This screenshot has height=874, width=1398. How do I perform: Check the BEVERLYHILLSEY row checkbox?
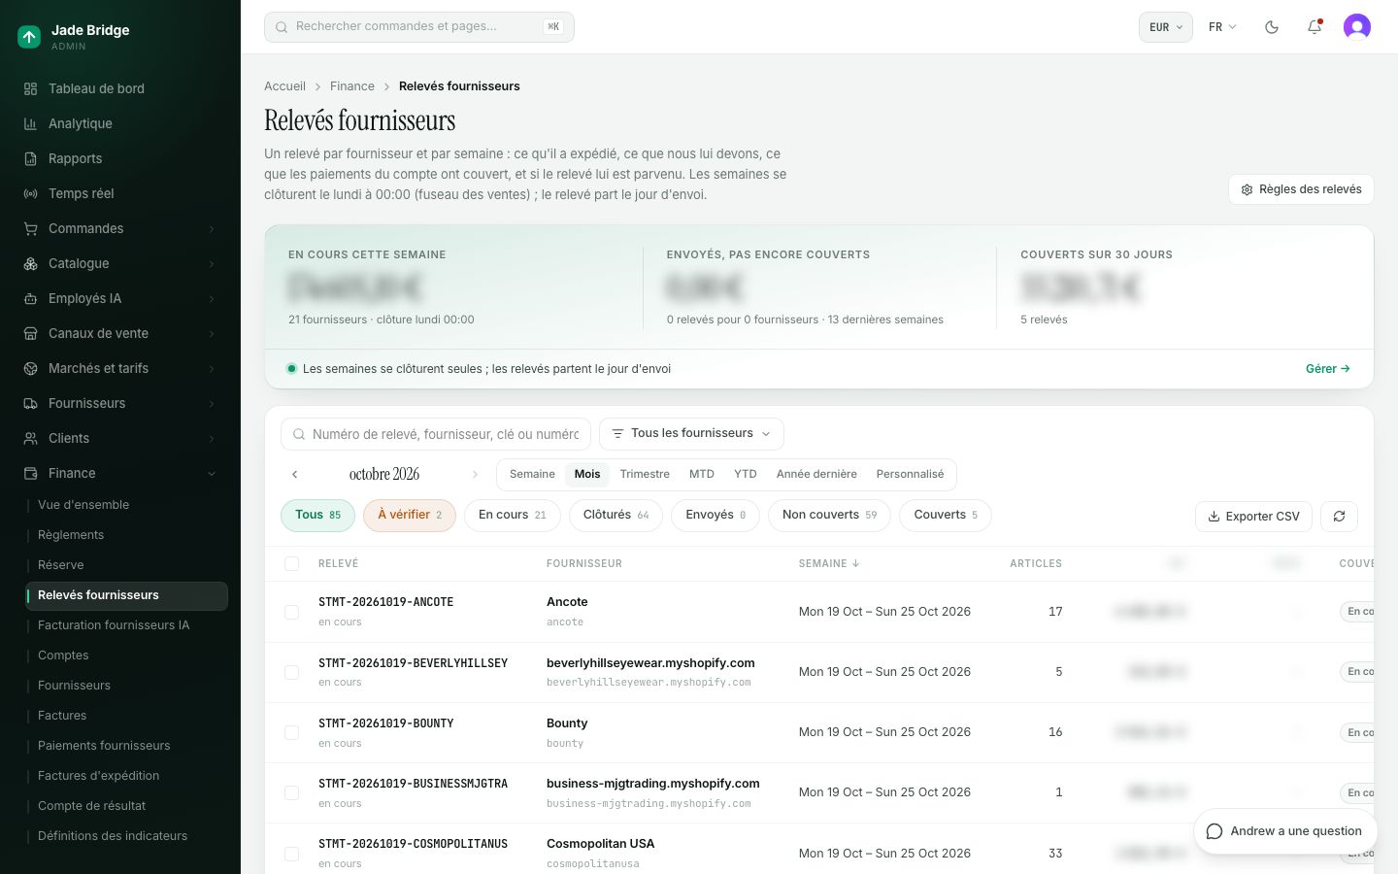pos(291,672)
